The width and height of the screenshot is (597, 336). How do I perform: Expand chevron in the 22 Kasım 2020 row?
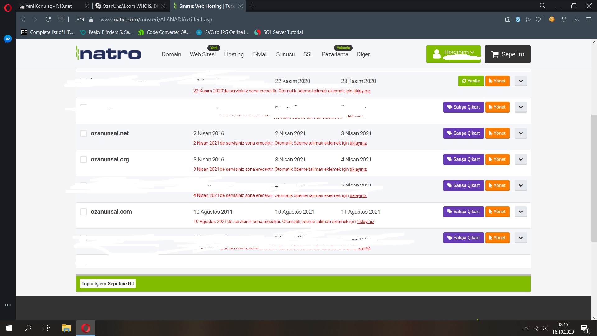click(x=521, y=81)
